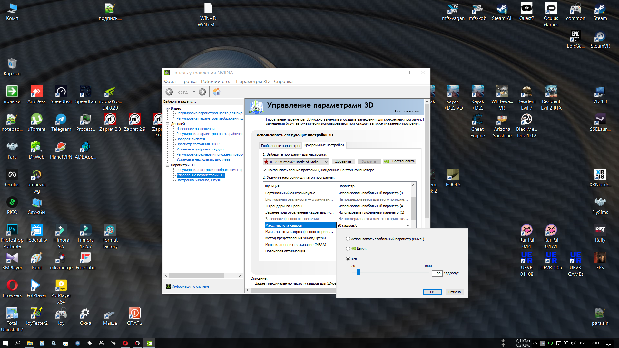Viewport: 619px width, 348px height.
Task: Launch Photoshop Portable desktop icon
Action: (12, 237)
